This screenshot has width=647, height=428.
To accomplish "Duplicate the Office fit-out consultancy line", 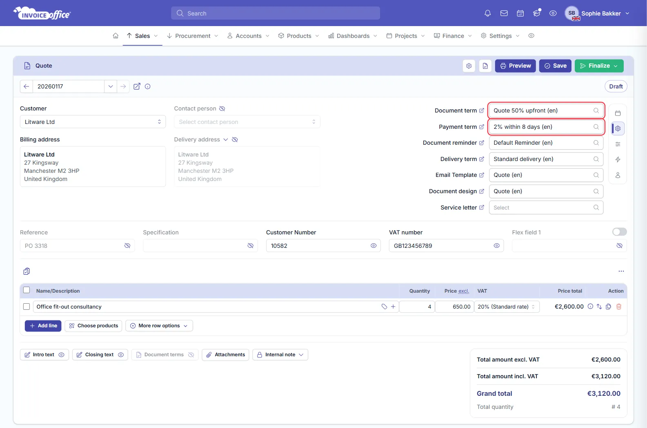I will [x=609, y=307].
